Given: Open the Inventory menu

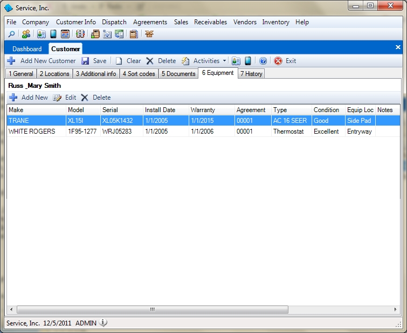Looking at the screenshot, I should click(x=275, y=22).
